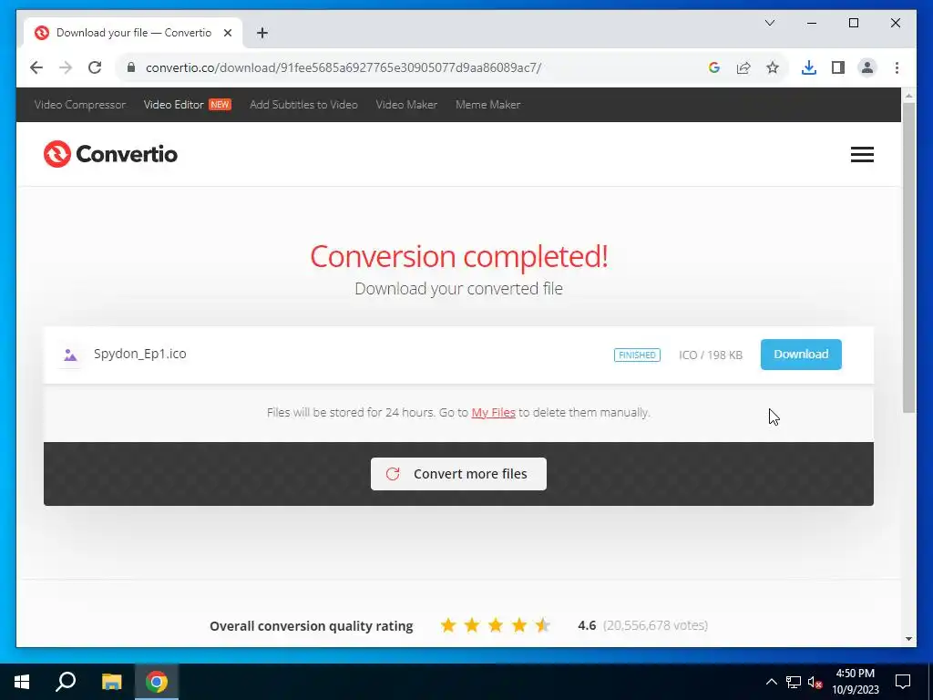Open Chrome downloads tray

pyautogui.click(x=809, y=67)
